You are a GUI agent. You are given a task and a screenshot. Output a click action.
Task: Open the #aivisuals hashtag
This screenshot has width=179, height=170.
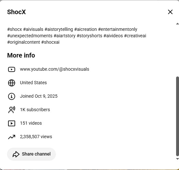pyautogui.click(x=33, y=29)
